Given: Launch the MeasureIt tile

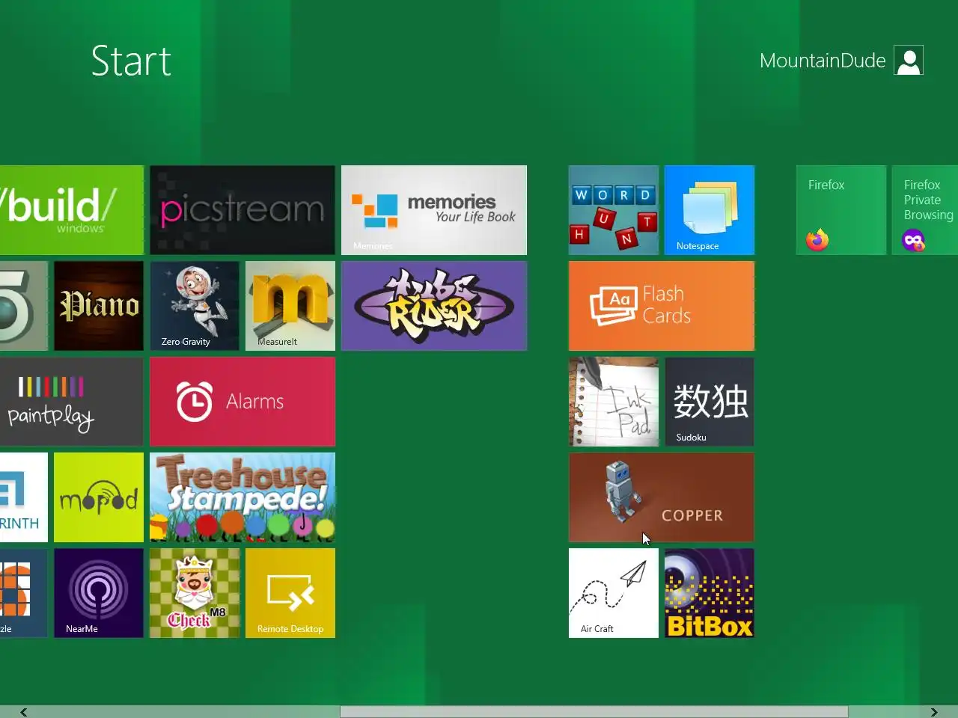Looking at the screenshot, I should 290,306.
